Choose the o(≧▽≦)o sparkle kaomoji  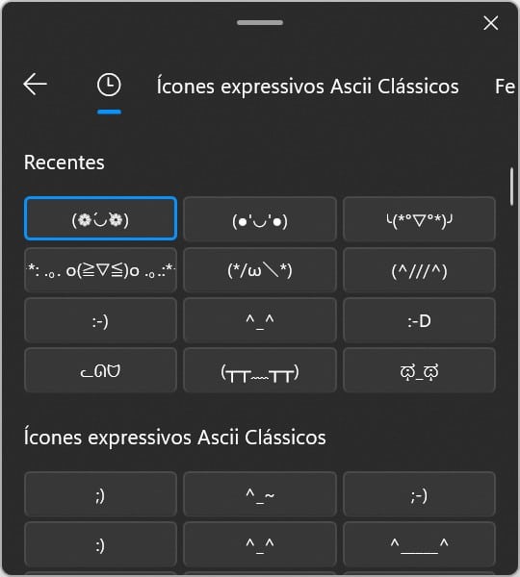pyautogui.click(x=100, y=269)
